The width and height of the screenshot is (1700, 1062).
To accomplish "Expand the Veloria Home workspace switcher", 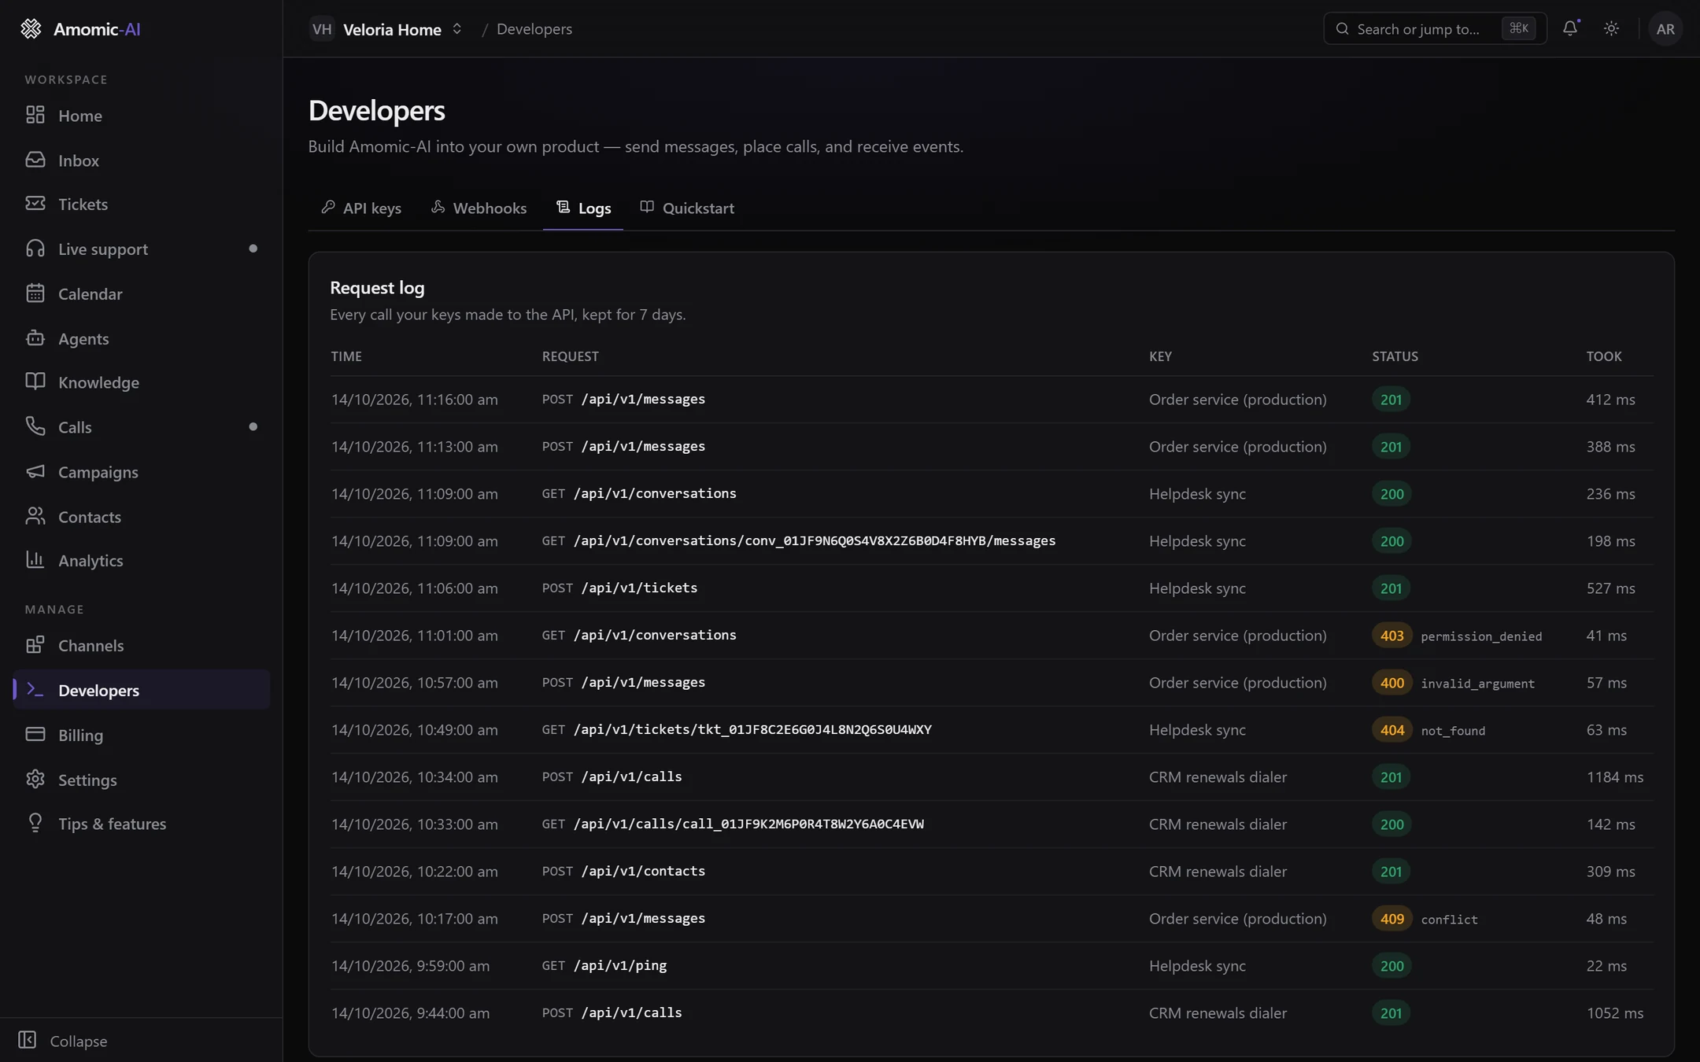I will (x=386, y=29).
